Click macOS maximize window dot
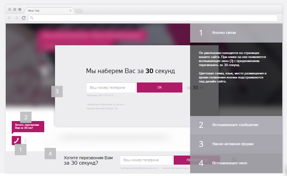This screenshot has width=287, height=176. [20, 9]
